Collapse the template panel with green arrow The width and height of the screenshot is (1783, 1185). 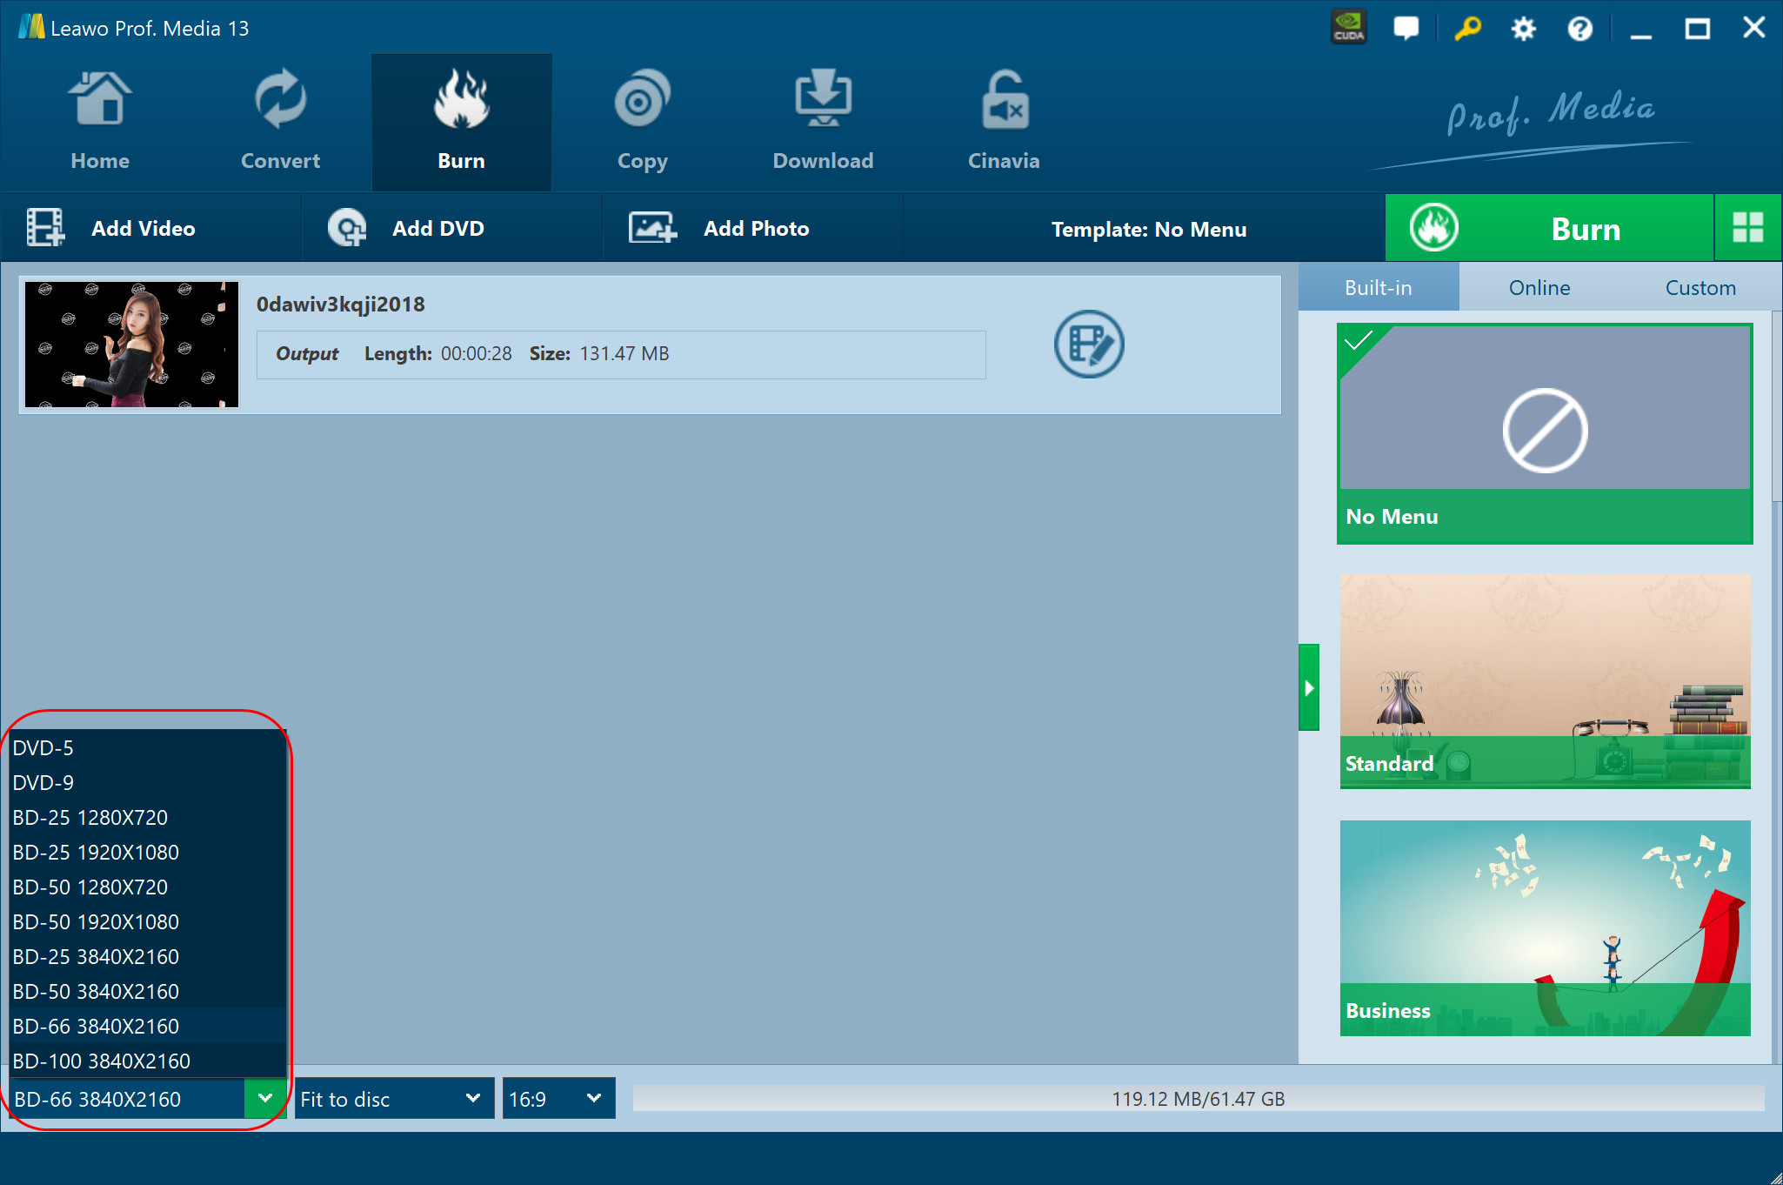click(x=1308, y=687)
